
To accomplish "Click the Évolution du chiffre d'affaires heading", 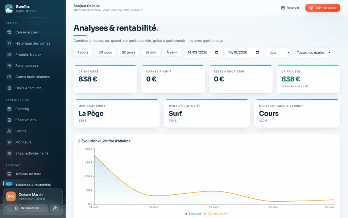I will (x=106, y=141).
